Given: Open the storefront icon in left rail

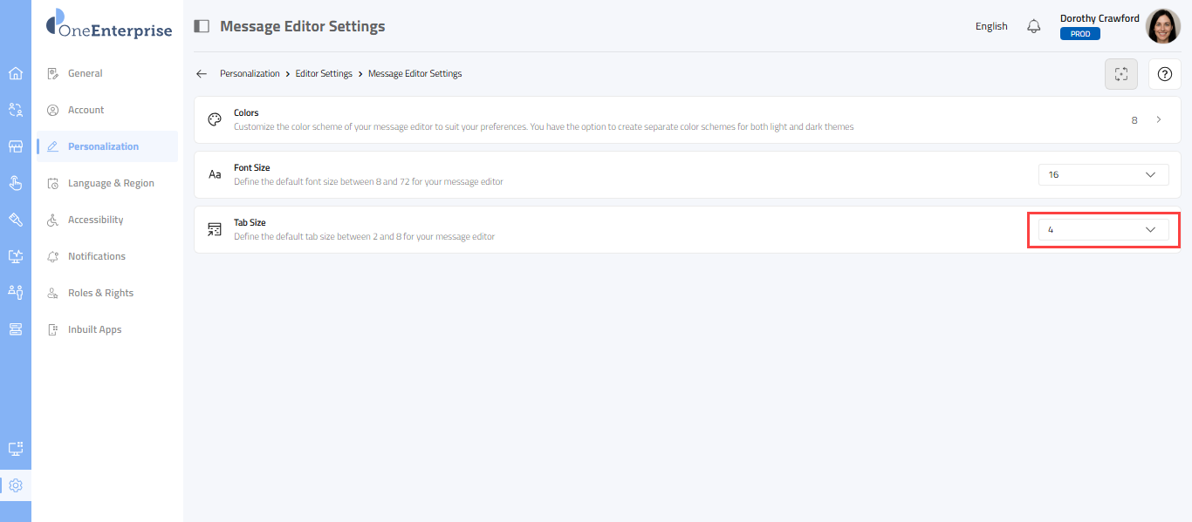Looking at the screenshot, I should [x=15, y=146].
